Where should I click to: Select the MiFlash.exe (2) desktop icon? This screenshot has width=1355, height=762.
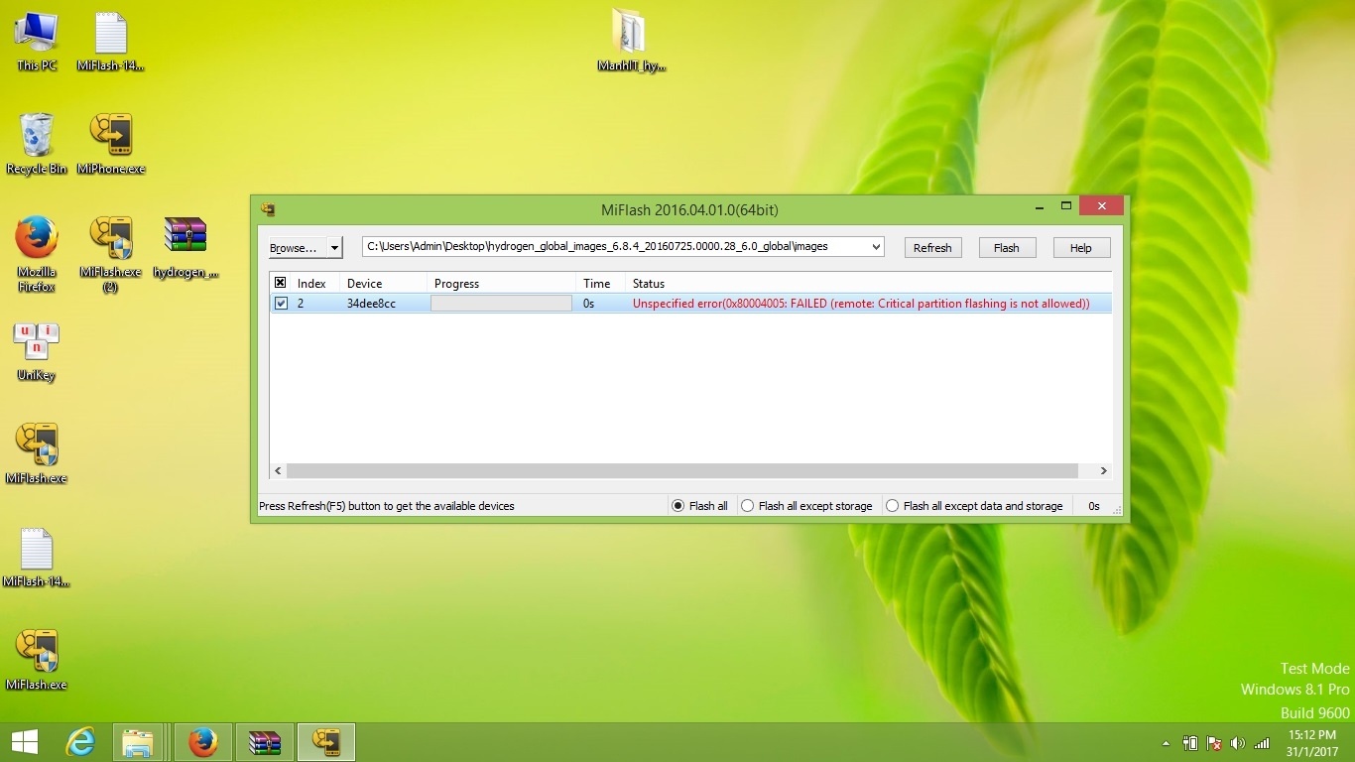pos(111,255)
